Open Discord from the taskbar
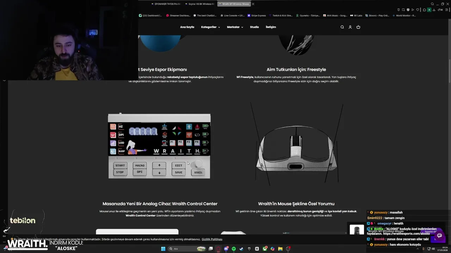The image size is (451, 253). (226, 249)
